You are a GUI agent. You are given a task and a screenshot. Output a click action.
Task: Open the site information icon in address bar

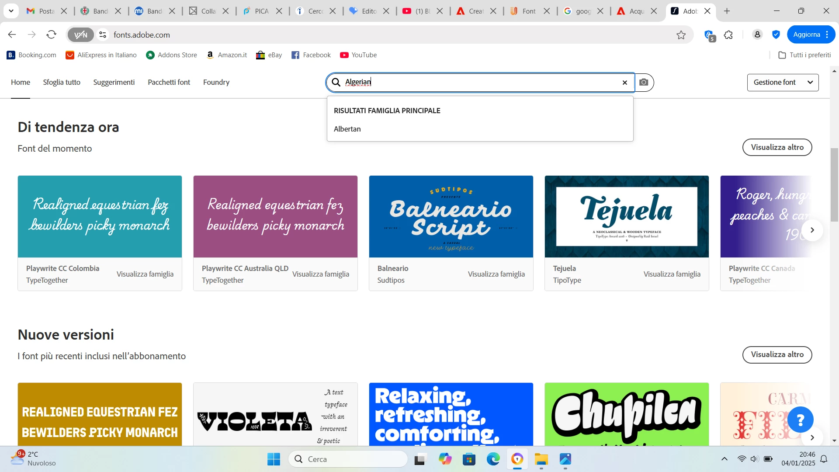pos(103,35)
